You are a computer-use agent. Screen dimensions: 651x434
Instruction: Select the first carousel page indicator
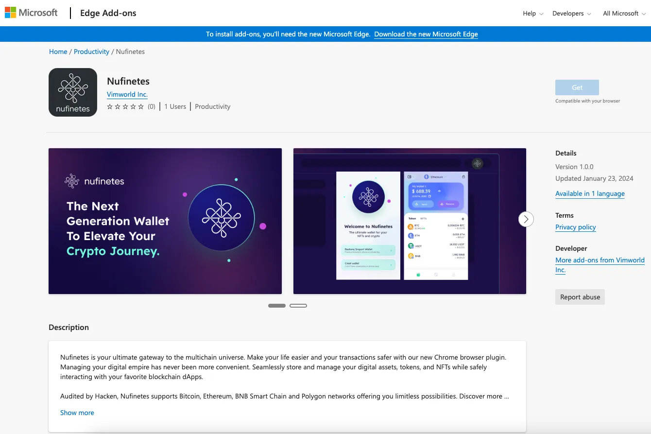click(x=277, y=306)
